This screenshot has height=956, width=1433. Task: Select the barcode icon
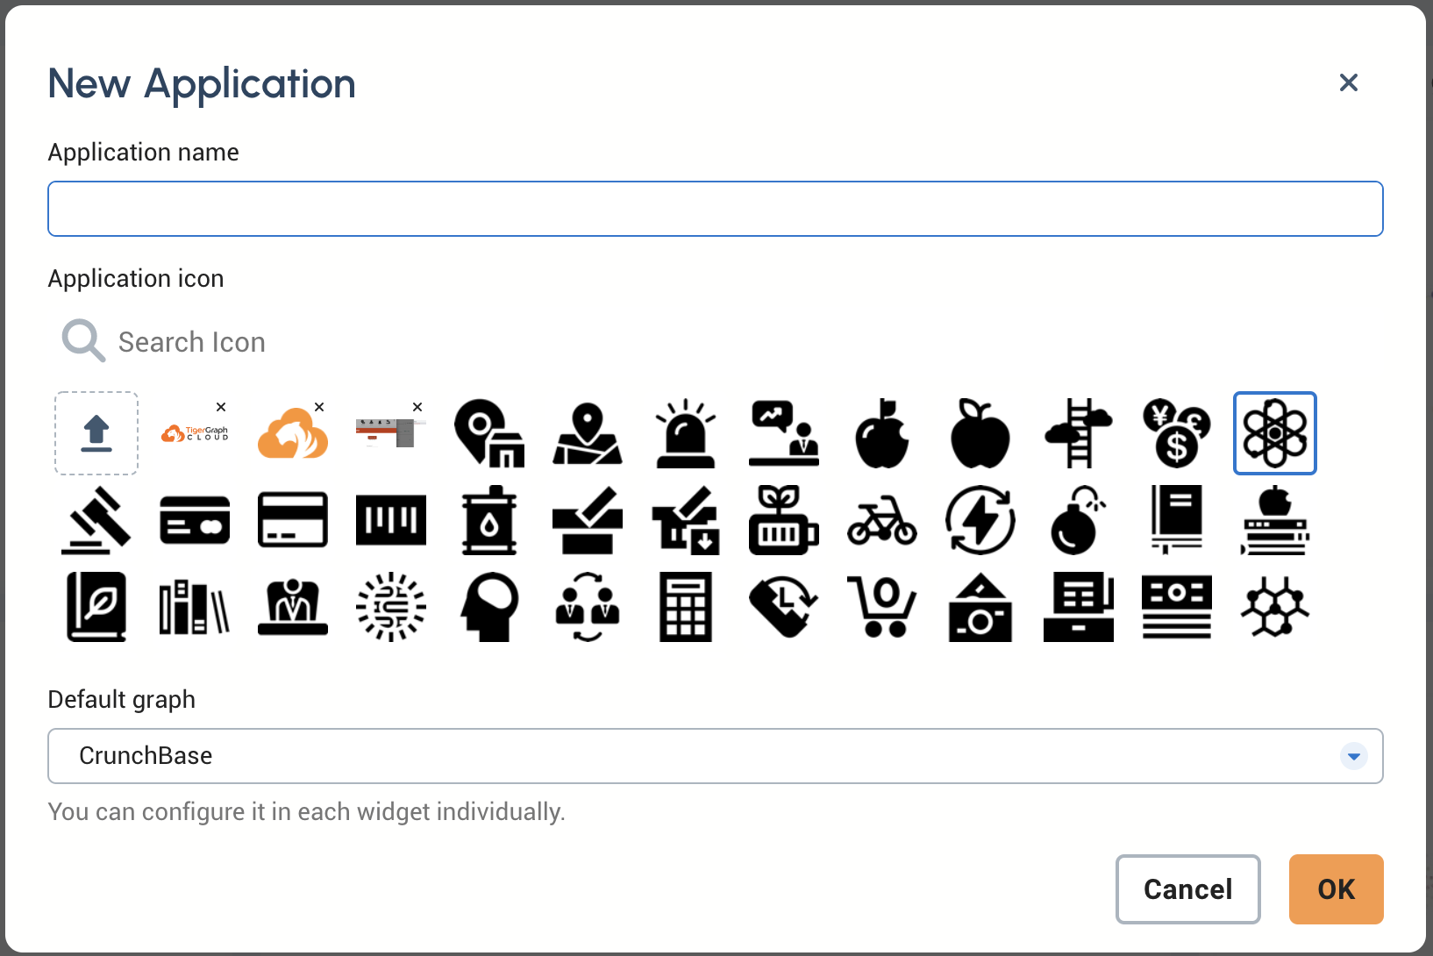[390, 520]
